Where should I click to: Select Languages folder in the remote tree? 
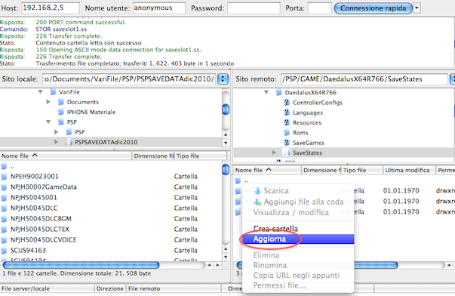point(308,113)
